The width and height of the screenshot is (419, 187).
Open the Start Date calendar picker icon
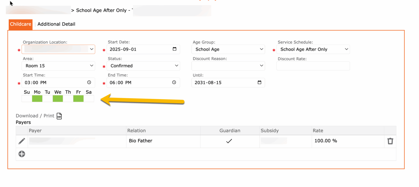pos(174,49)
